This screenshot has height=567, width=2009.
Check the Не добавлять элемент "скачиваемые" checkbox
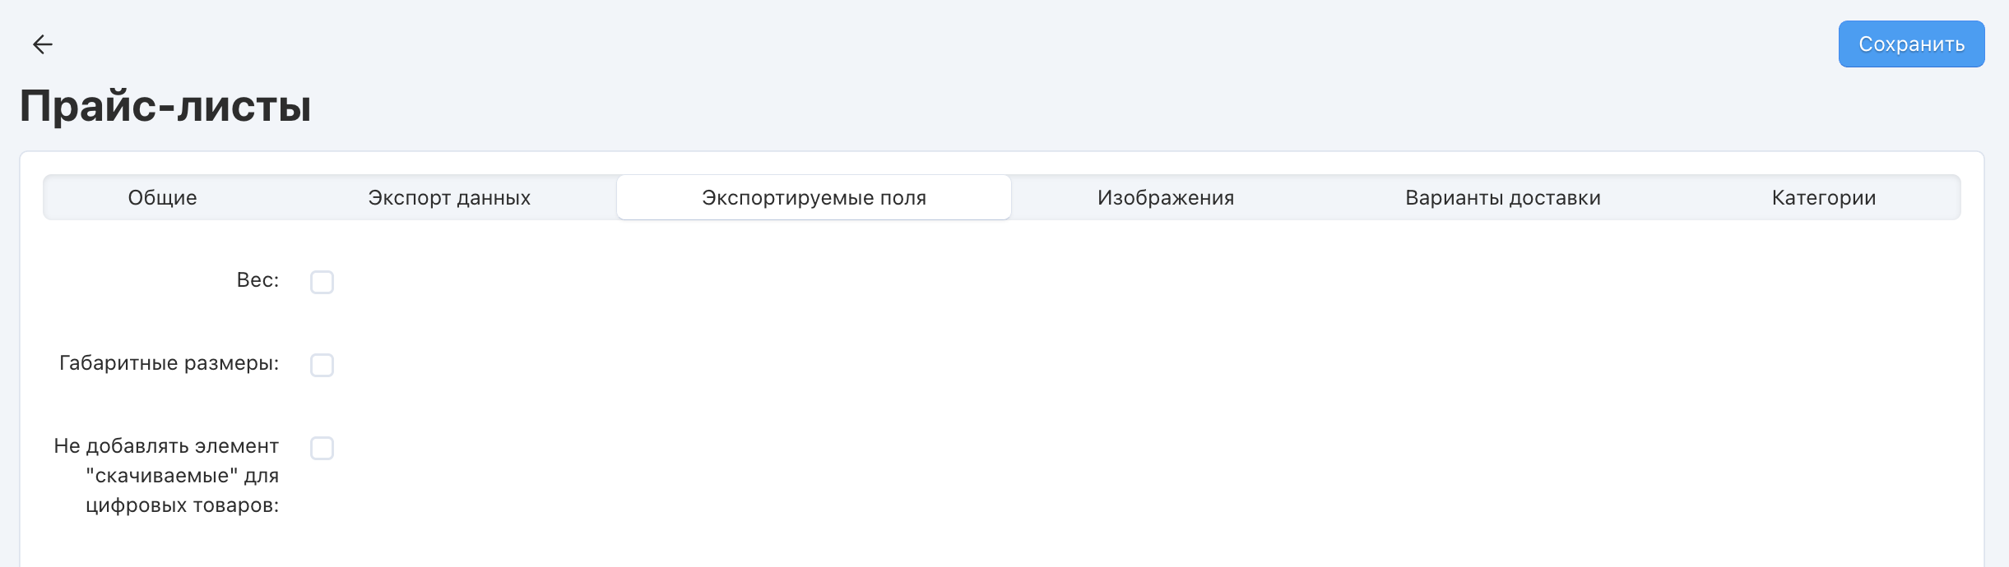[x=322, y=448]
